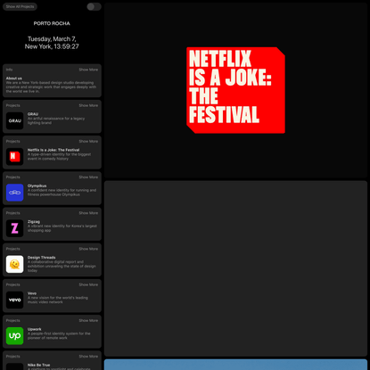370x370 pixels.
Task: Expand Show More on Vevo card
Action: (x=88, y=284)
